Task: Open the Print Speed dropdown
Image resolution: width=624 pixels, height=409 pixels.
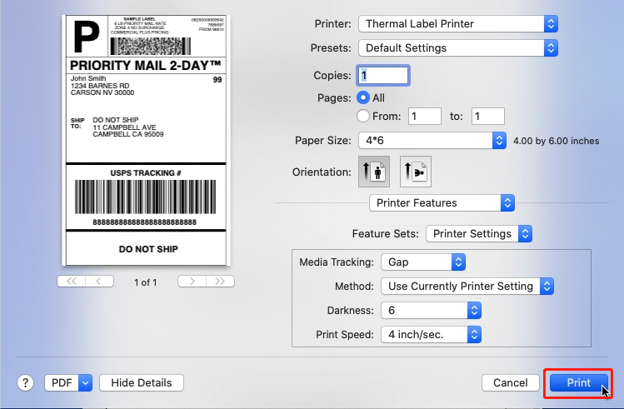Action: point(431,335)
